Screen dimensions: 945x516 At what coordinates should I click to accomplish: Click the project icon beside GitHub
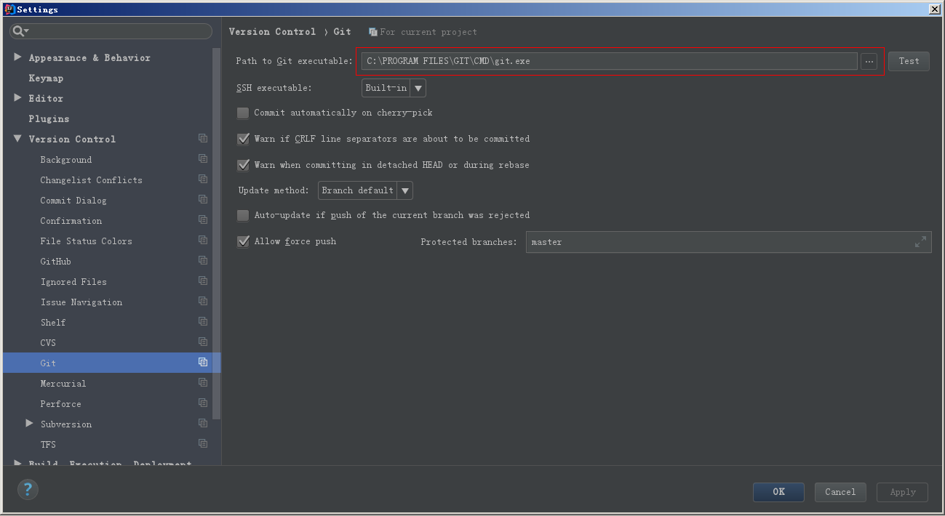203,260
